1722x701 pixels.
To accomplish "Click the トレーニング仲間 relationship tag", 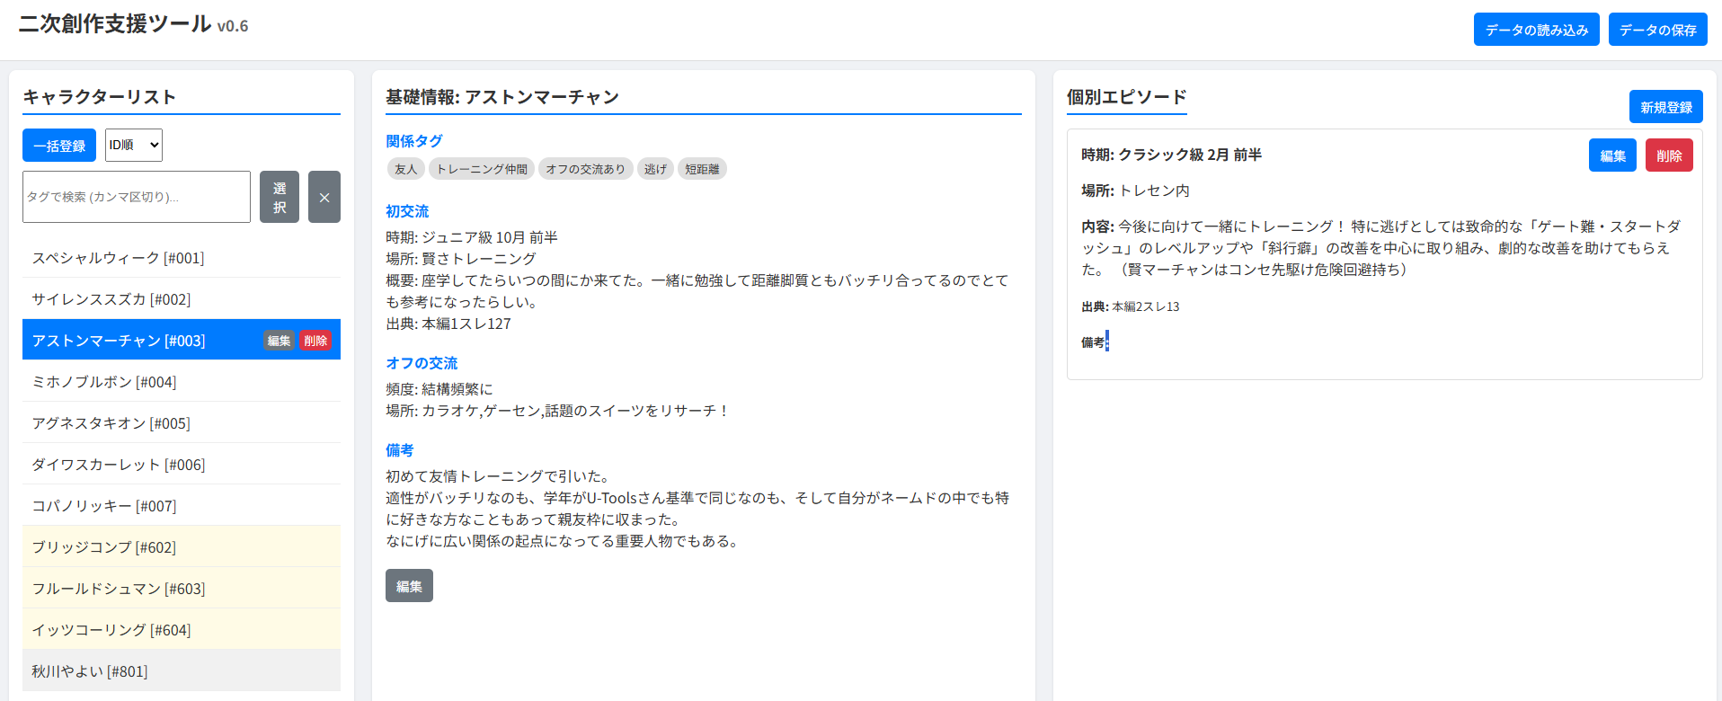I will [x=482, y=169].
